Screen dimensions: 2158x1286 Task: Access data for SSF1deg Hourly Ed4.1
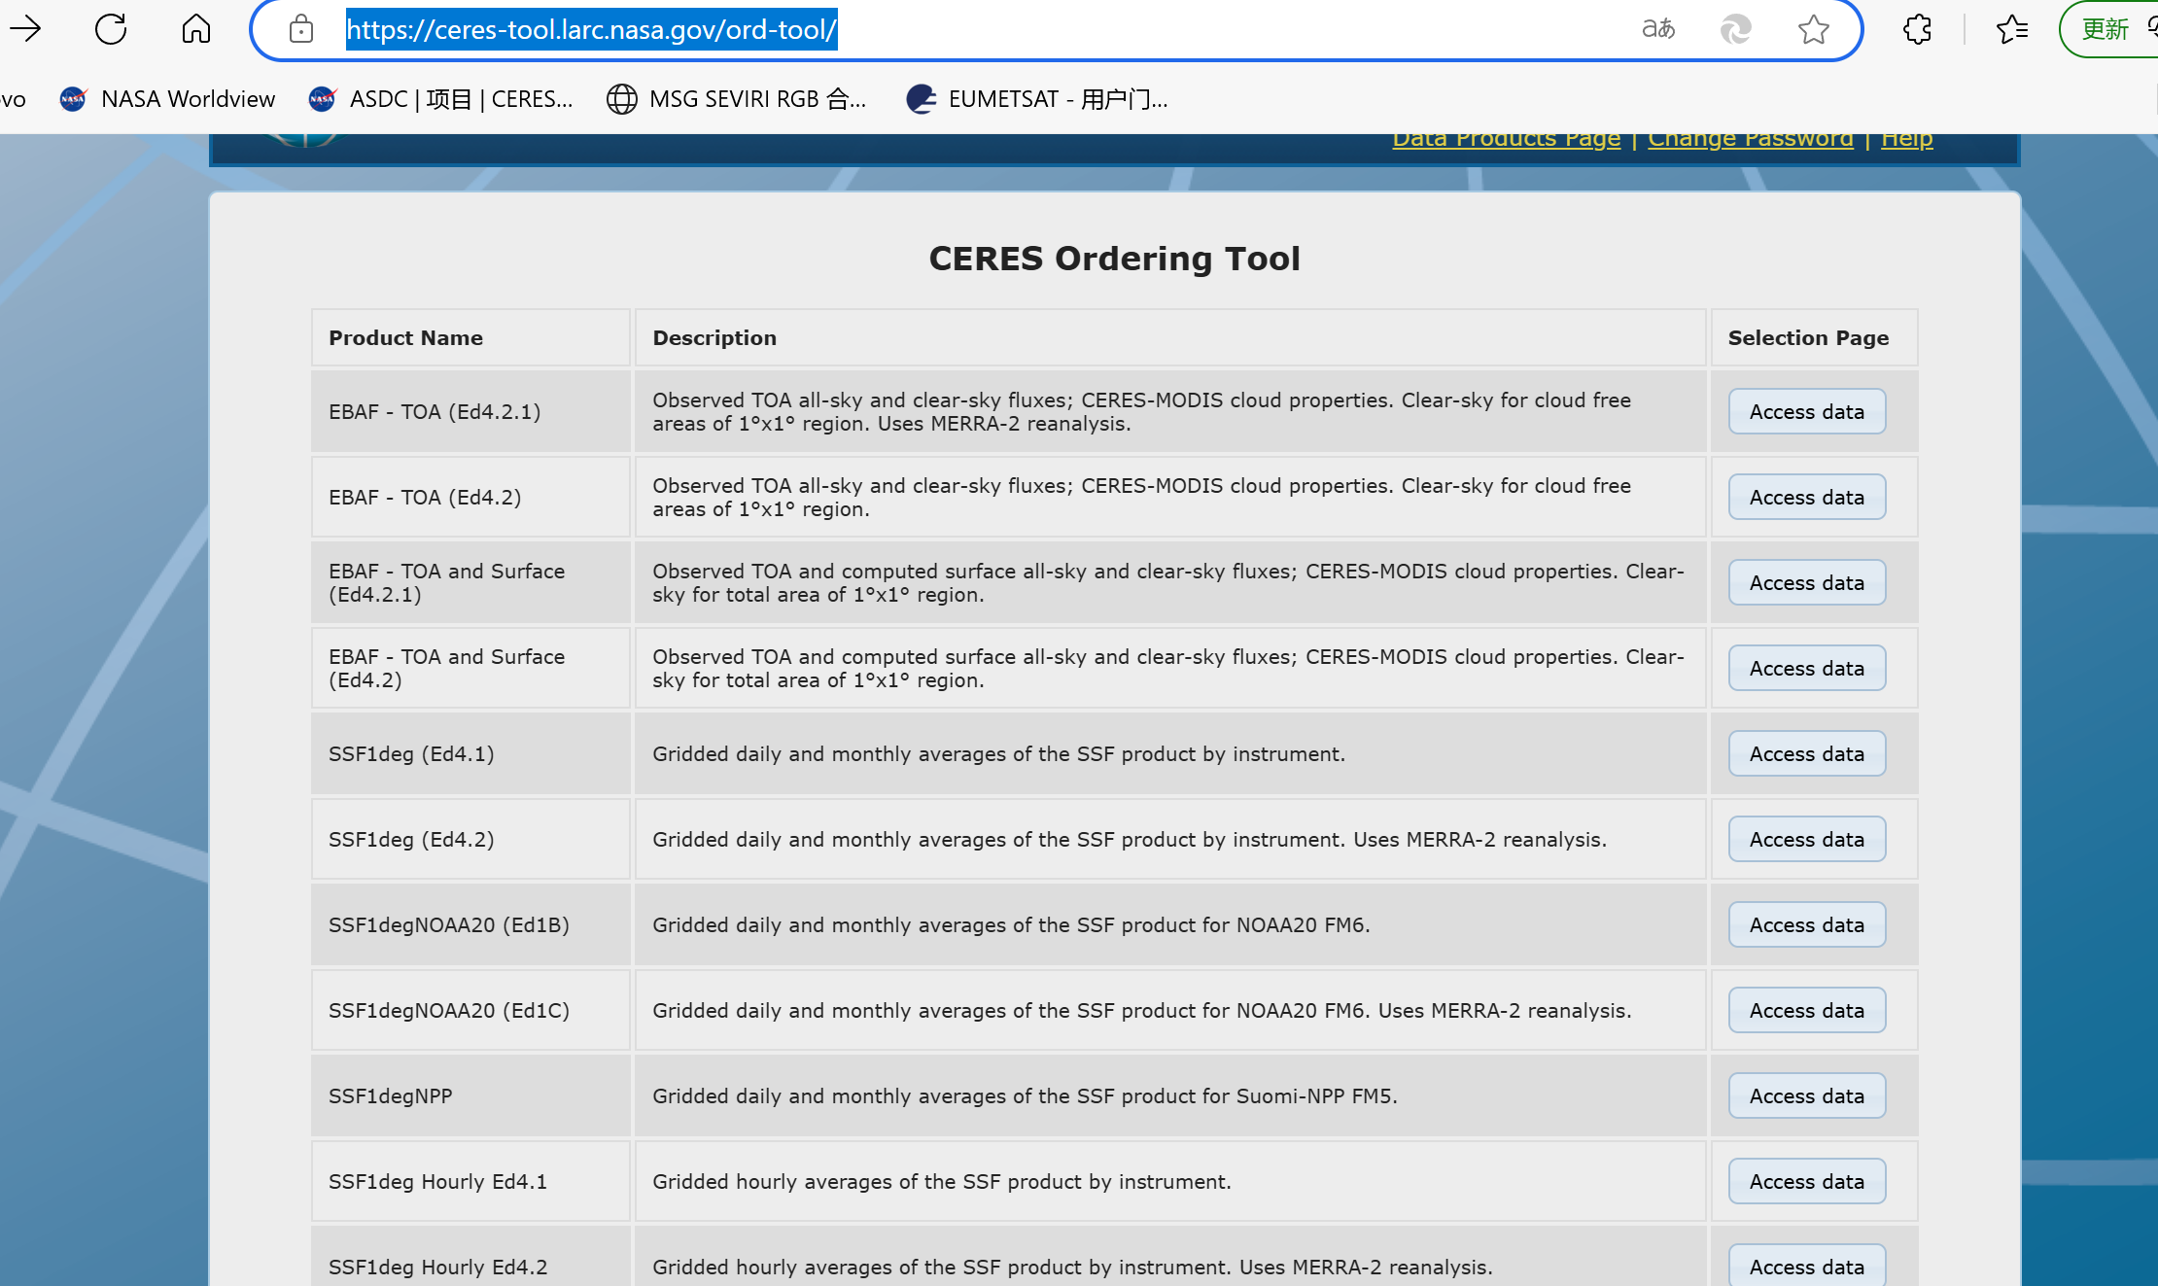[x=1805, y=1181]
